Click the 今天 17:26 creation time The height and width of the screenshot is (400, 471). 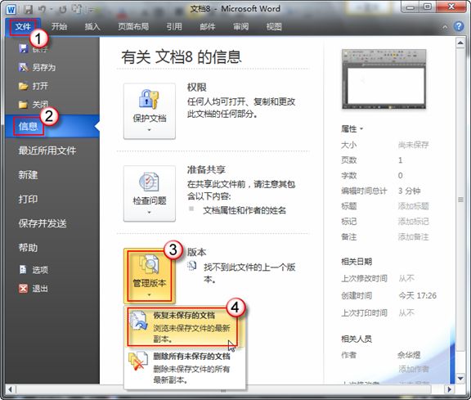tap(417, 296)
